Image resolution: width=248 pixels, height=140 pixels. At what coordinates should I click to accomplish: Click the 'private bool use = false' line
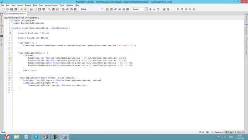pos(34,33)
